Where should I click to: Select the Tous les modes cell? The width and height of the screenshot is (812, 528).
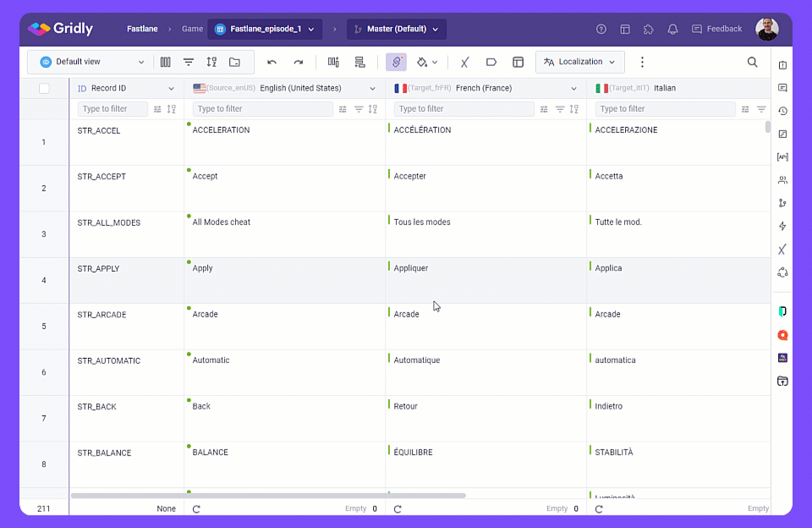click(x=486, y=234)
